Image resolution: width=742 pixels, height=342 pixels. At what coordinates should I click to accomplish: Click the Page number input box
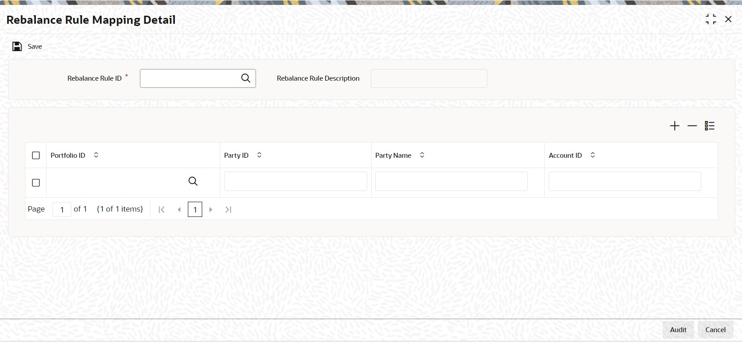[x=62, y=209]
